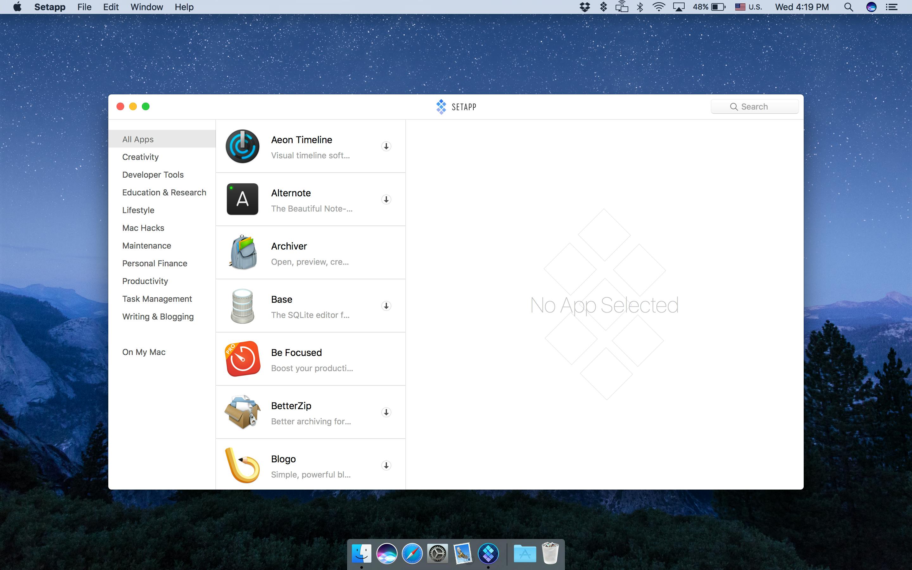Open the Help menu
Screen dimensions: 912x570
(184, 7)
